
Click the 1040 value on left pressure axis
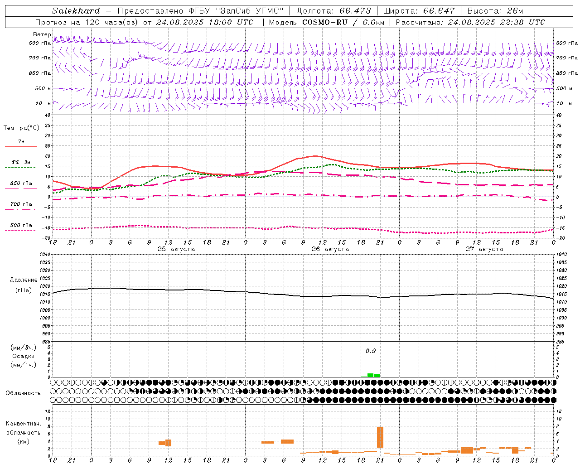point(44,255)
